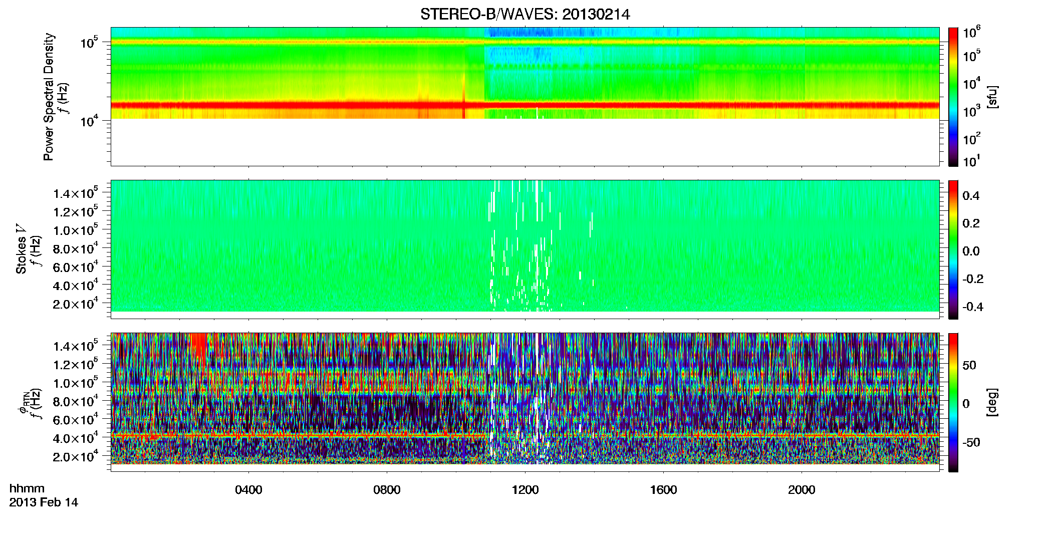The height and width of the screenshot is (541, 1050).
Task: Click inside the Stokes V spectrogram panel
Action: click(x=525, y=249)
